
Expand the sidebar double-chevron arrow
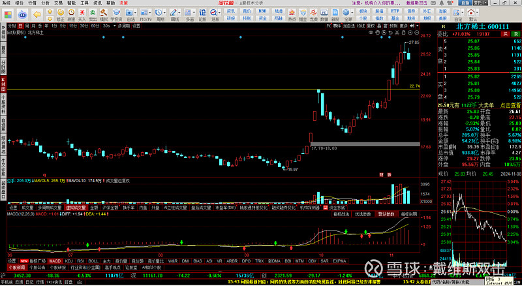pos(3,27)
